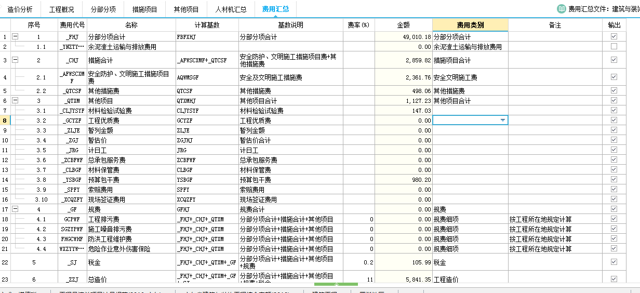Toggle output checkbox for 安全防护、文明施工措施项目费
This screenshot has width=640, height=293.
tap(614, 77)
